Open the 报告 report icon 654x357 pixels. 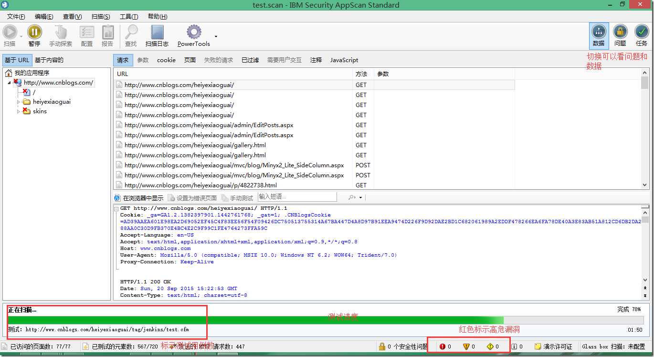pos(108,32)
